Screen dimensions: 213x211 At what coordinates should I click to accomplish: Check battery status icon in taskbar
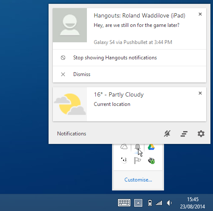coord(150,203)
